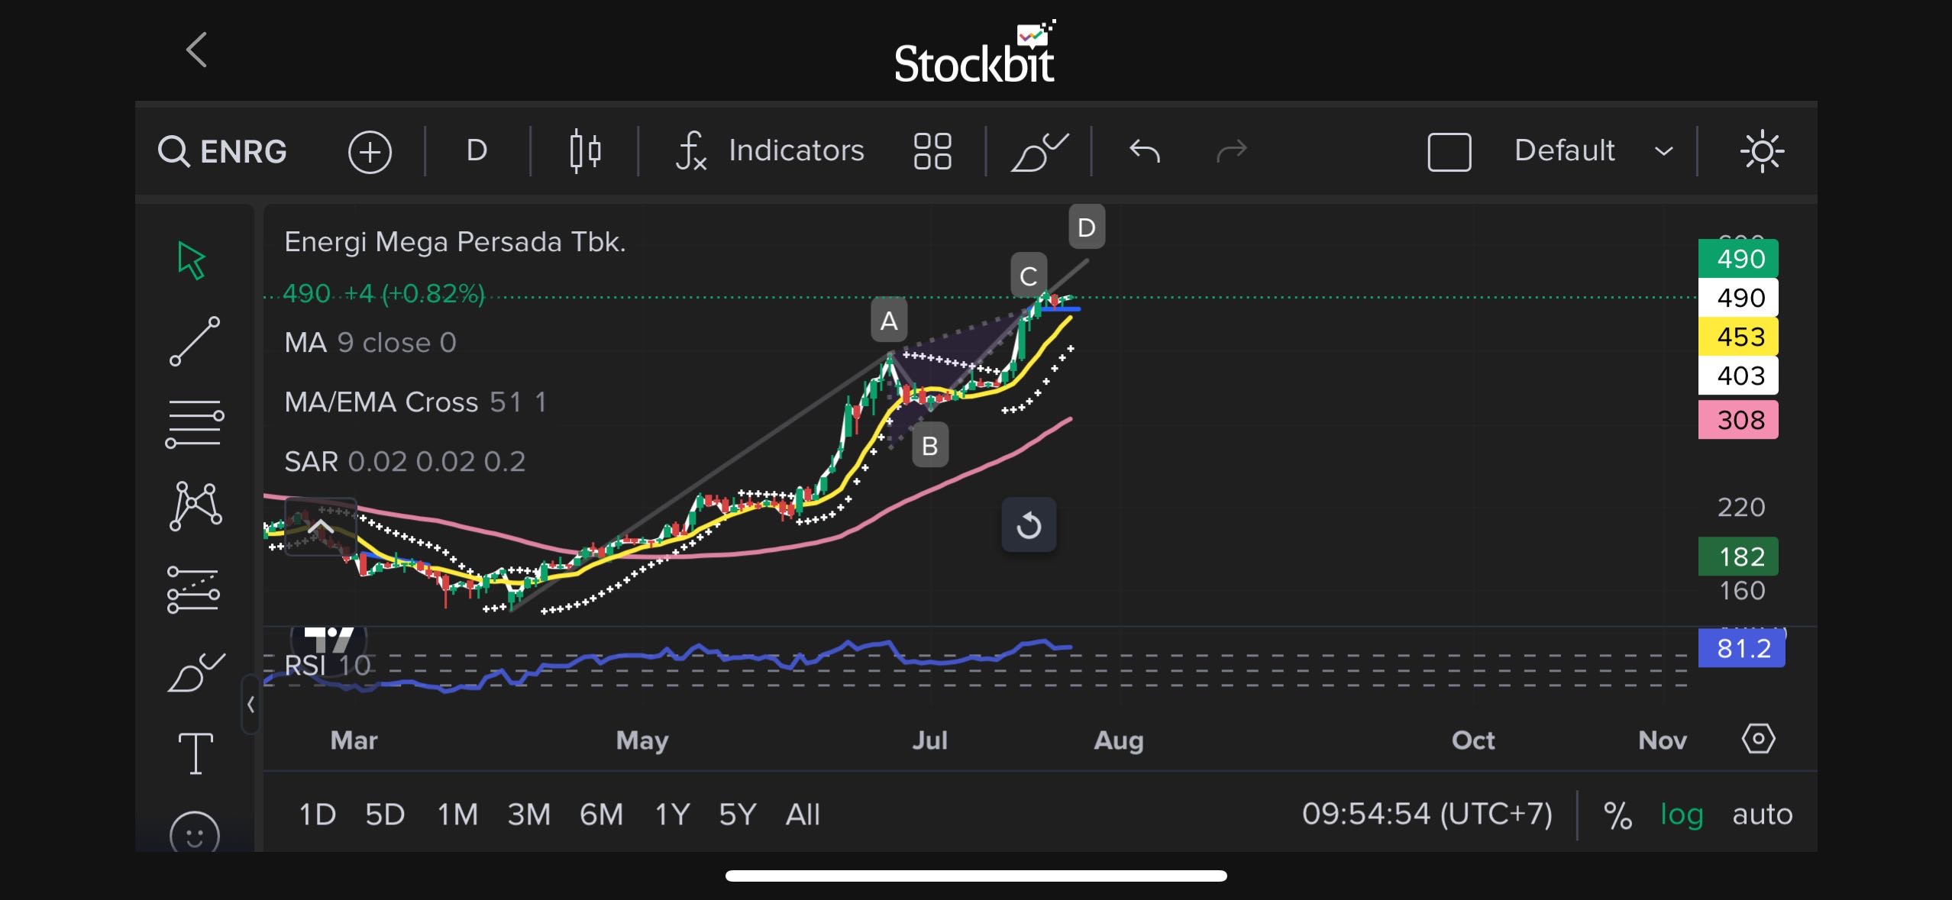The width and height of the screenshot is (1952, 900).
Task: Set range to 1M
Action: coord(457,815)
